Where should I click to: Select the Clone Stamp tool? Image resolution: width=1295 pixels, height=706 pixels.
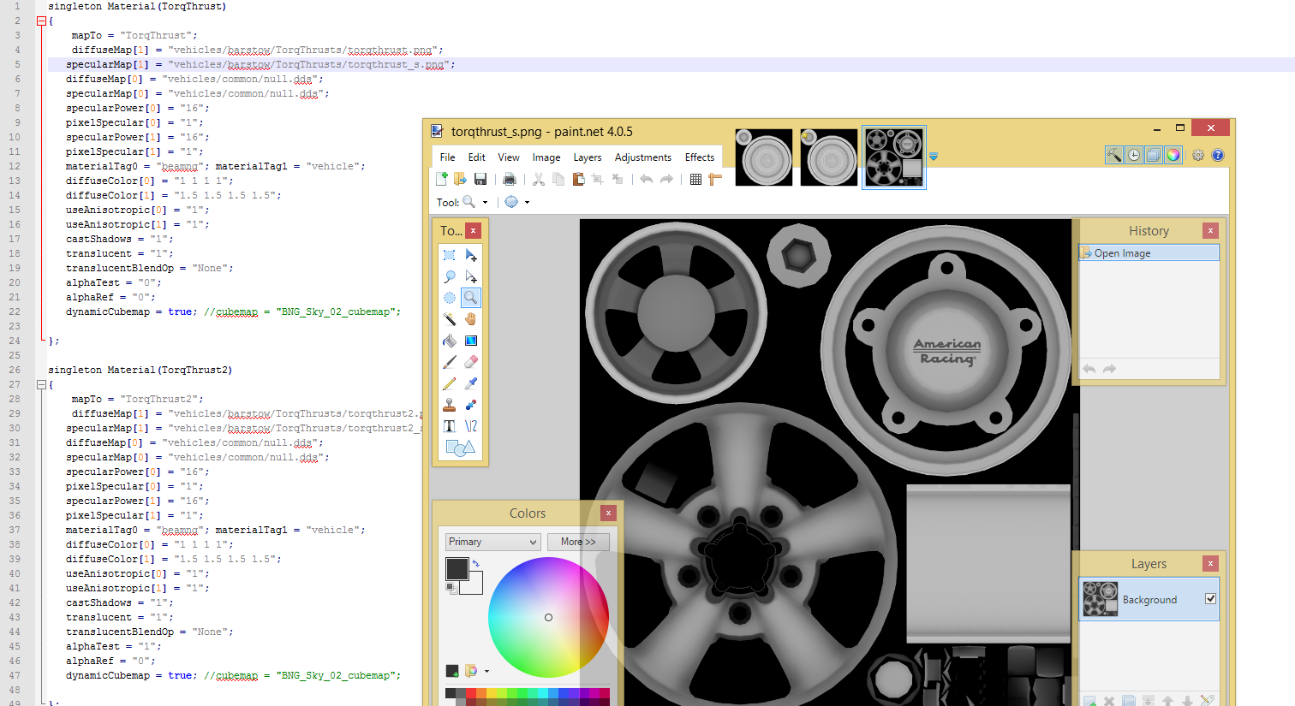coord(449,405)
